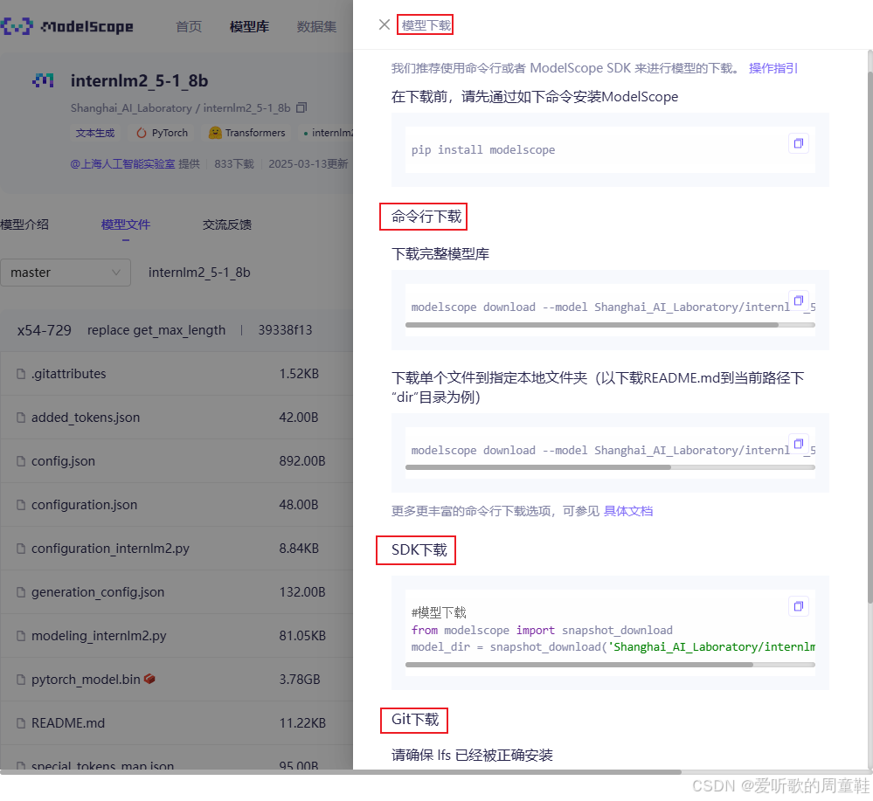Copy the single file download command
This screenshot has height=801, width=873.
[x=799, y=444]
